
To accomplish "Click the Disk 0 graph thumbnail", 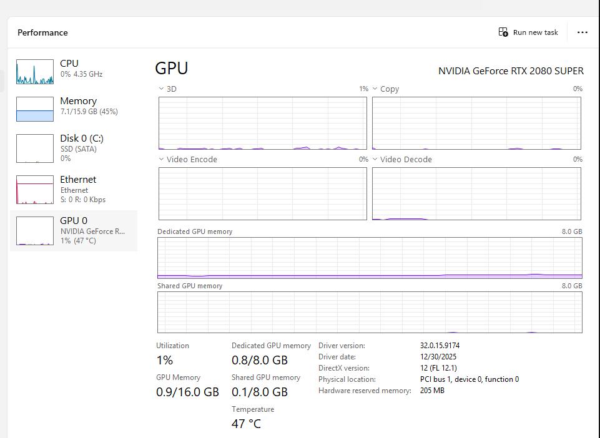I will pos(35,148).
